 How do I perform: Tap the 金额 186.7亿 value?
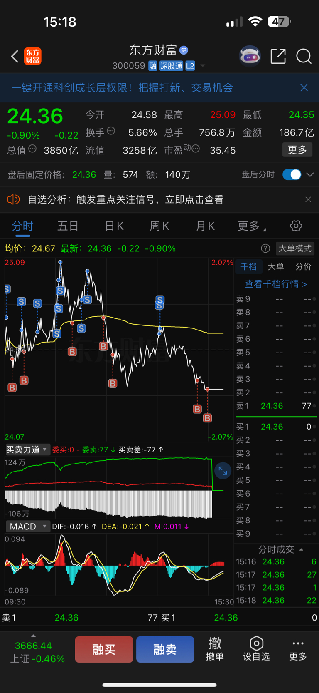click(x=297, y=132)
